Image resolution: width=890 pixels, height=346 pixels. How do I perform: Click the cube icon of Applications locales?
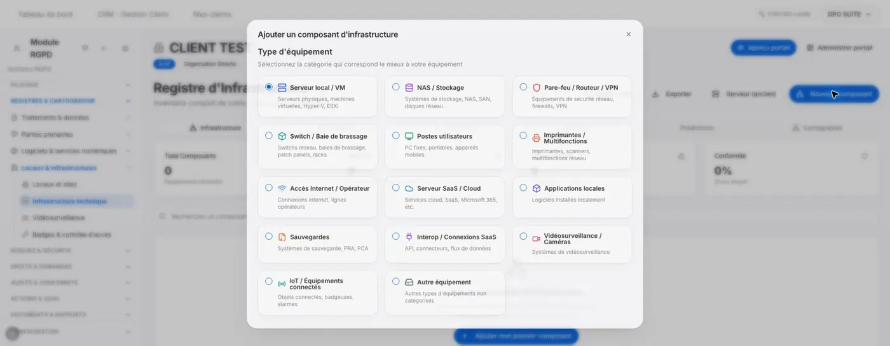pos(537,188)
